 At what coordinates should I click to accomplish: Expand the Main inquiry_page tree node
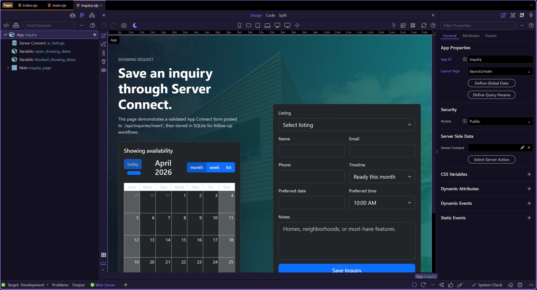tap(8, 68)
